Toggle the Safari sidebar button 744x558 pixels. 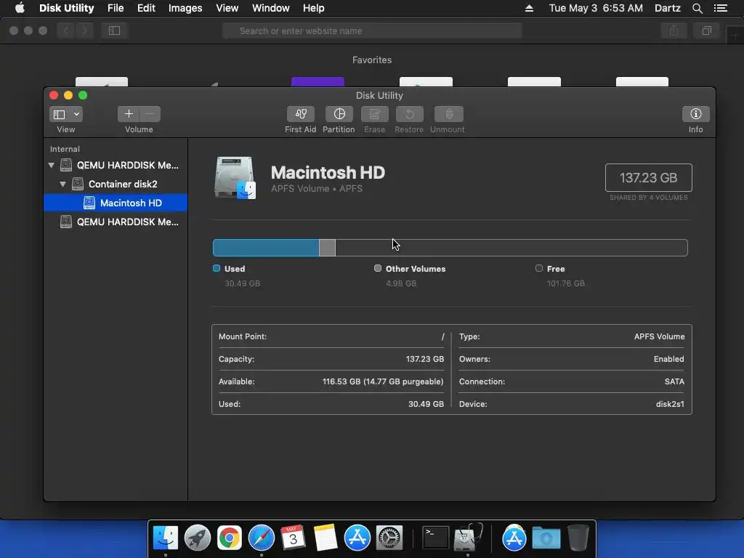[x=114, y=31]
